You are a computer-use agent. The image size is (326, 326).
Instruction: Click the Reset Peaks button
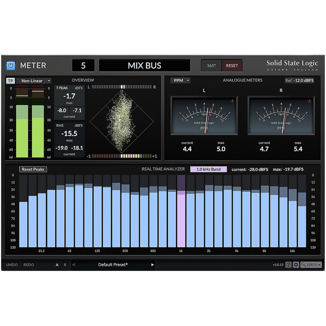point(33,169)
